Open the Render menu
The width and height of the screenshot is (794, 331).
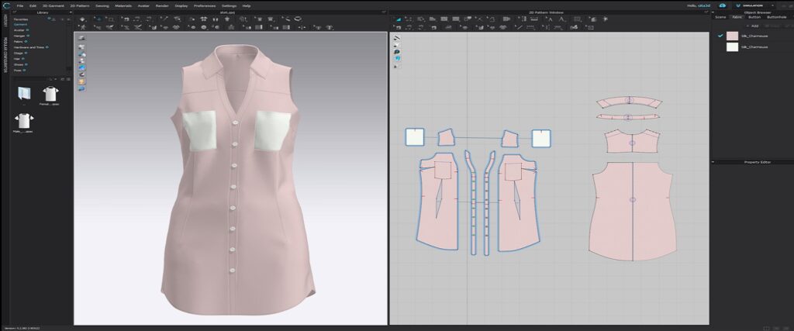[162, 5]
